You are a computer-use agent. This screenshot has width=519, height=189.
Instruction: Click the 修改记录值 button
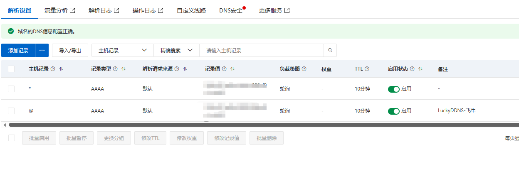click(x=227, y=138)
